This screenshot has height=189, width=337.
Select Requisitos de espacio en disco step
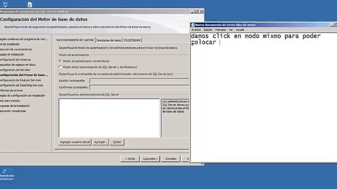[17, 65]
